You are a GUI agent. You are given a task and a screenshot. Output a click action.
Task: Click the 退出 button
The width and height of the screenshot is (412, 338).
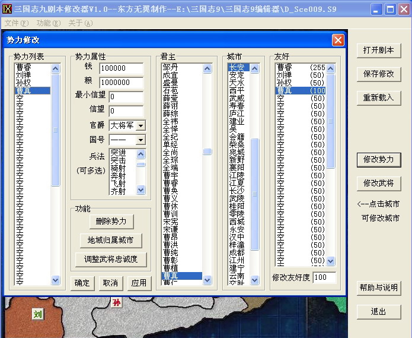(x=379, y=312)
